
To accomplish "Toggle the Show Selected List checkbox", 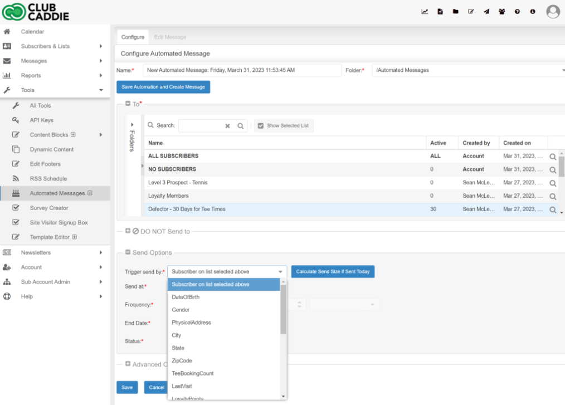I will tap(261, 126).
